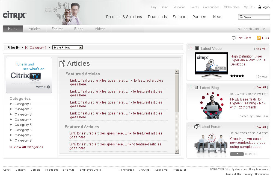Open the Partners menu

point(200,17)
